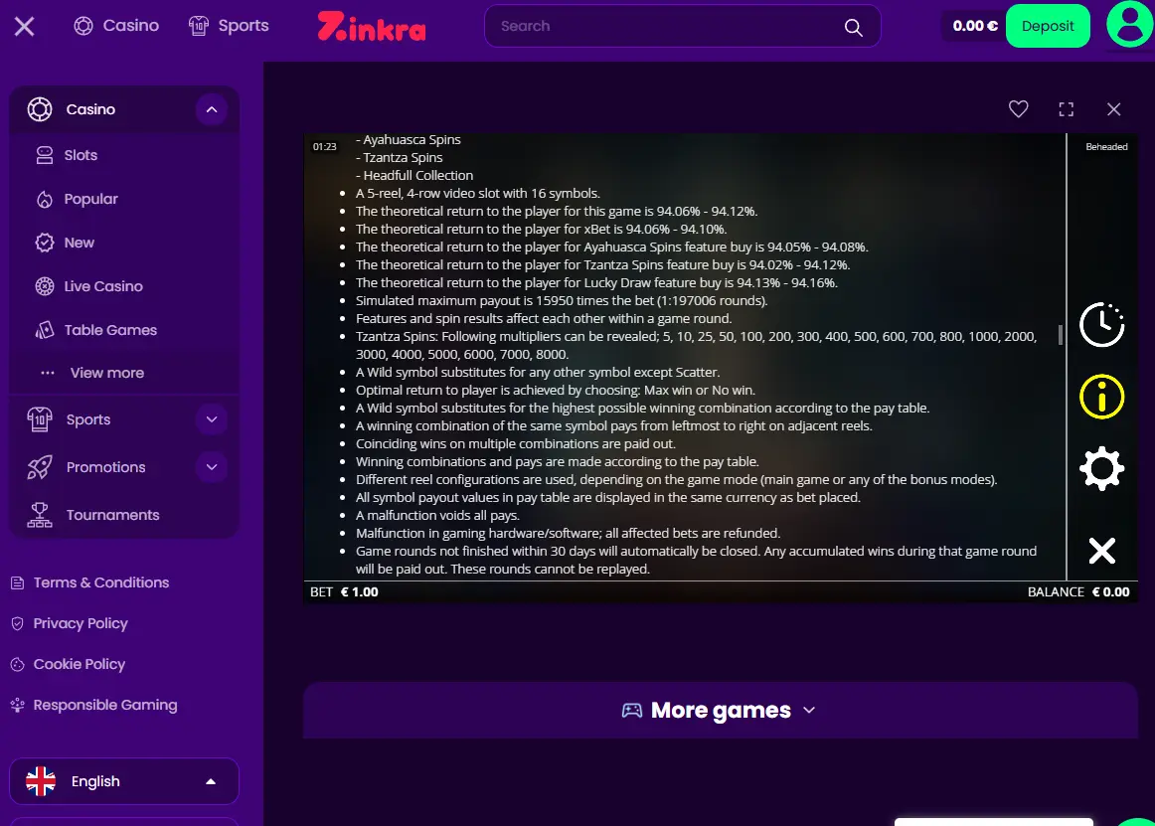
Task: Open Table Games category
Action: point(110,330)
